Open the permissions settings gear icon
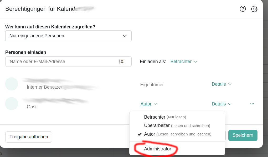This screenshot has width=268, height=157. point(254,9)
